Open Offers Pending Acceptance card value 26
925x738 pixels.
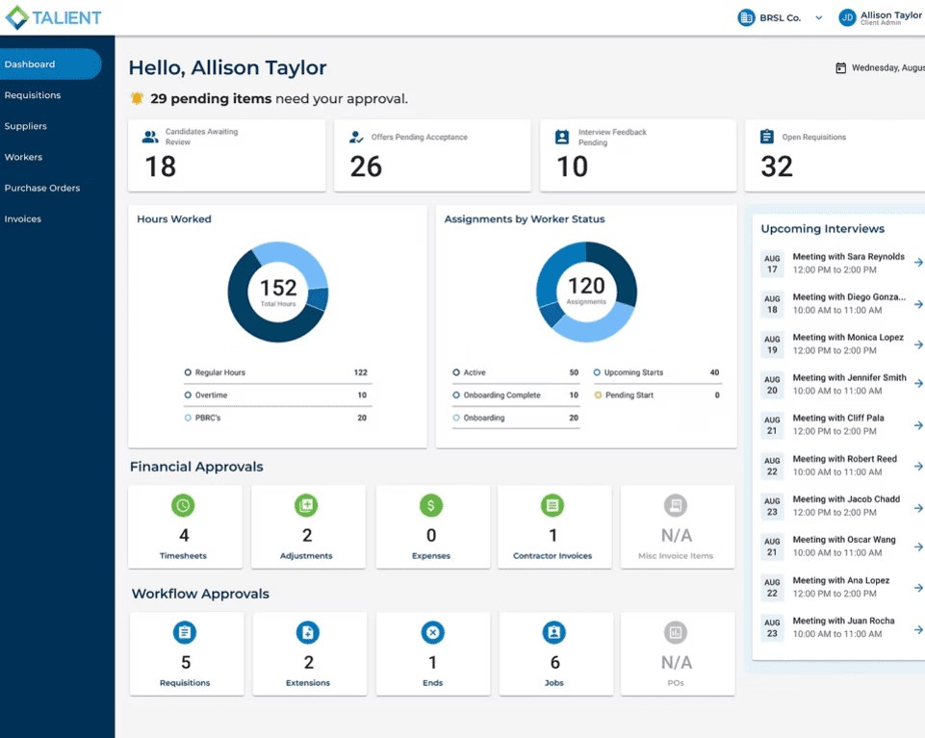click(x=366, y=166)
